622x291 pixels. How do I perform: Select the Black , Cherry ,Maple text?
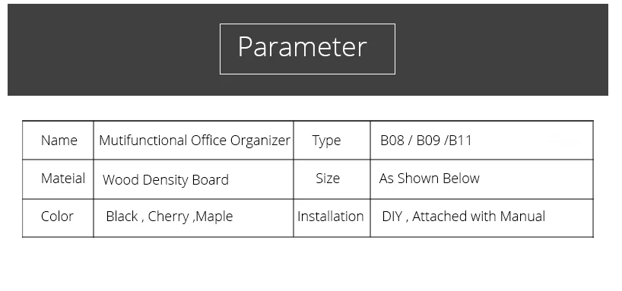[x=170, y=217]
